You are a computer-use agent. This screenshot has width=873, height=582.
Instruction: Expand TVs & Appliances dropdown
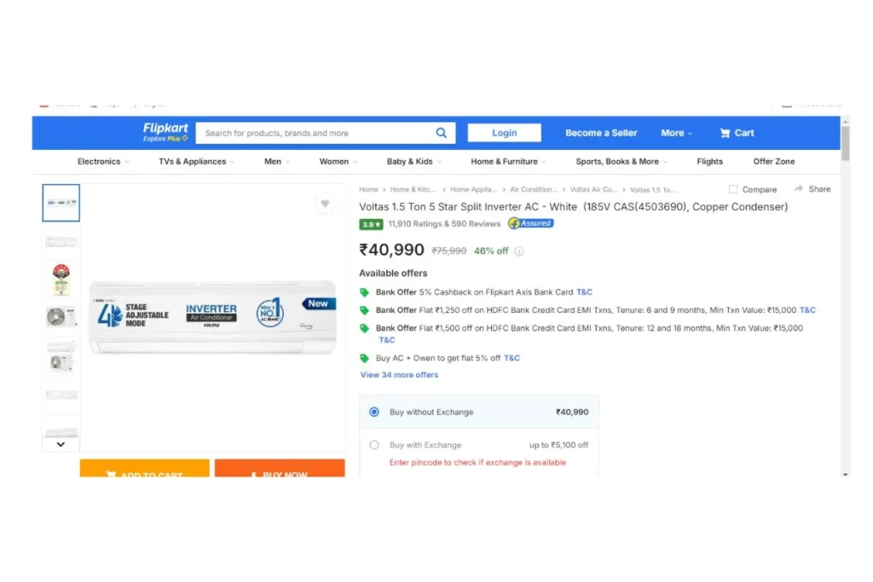(x=197, y=162)
